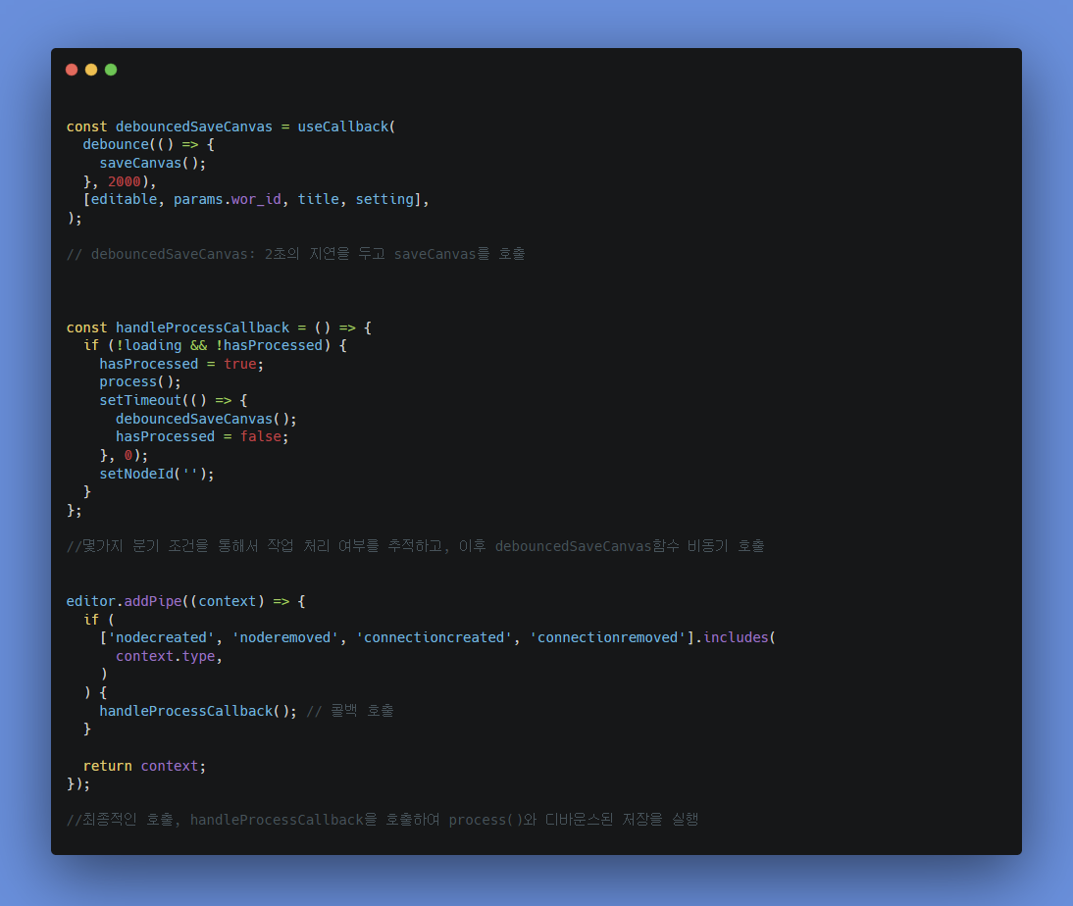1073x906 pixels.
Task: Click the line "return context;"
Action: tap(144, 766)
